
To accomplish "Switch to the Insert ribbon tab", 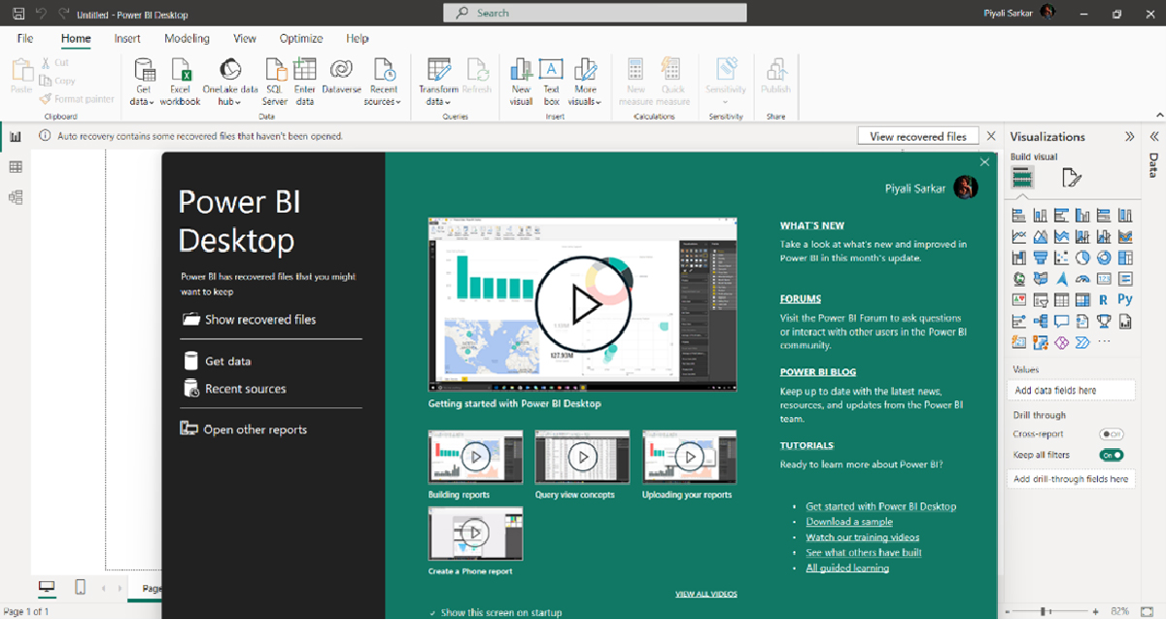I will (127, 39).
